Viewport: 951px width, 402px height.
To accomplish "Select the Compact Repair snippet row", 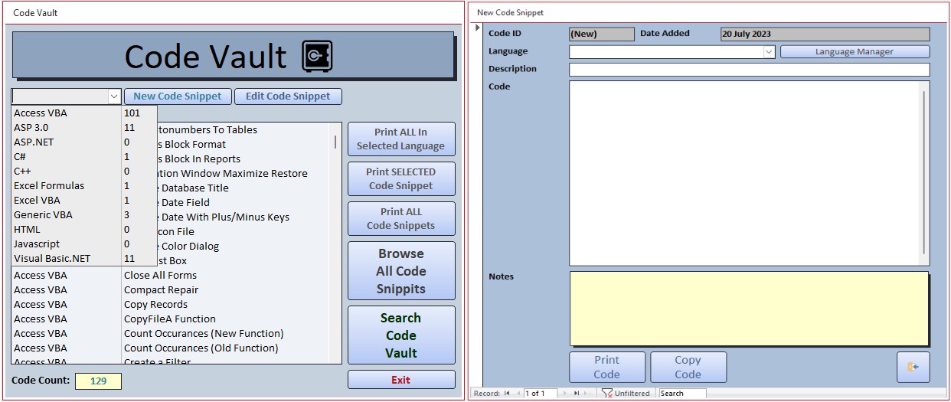I will tap(176, 289).
